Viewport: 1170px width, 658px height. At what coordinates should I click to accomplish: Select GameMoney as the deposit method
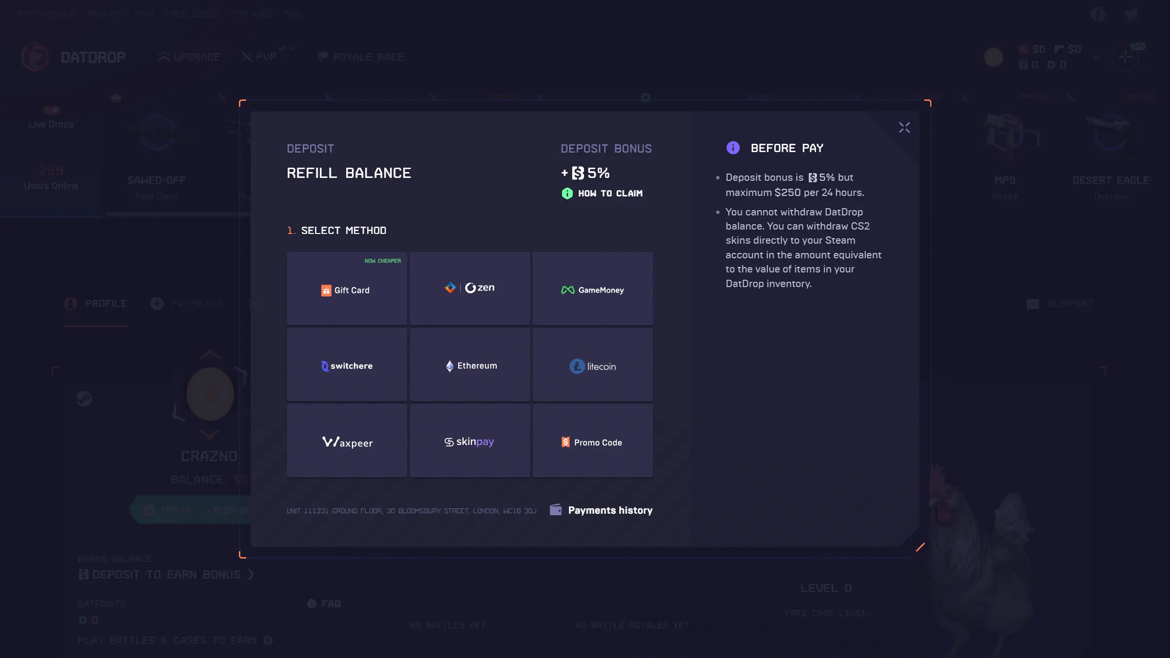tap(592, 289)
